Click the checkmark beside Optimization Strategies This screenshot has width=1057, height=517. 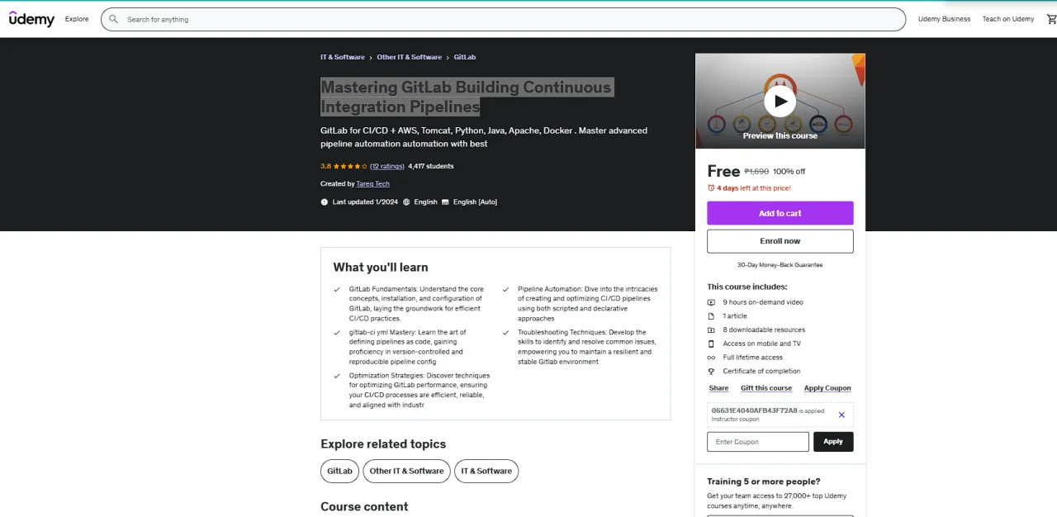pos(337,376)
